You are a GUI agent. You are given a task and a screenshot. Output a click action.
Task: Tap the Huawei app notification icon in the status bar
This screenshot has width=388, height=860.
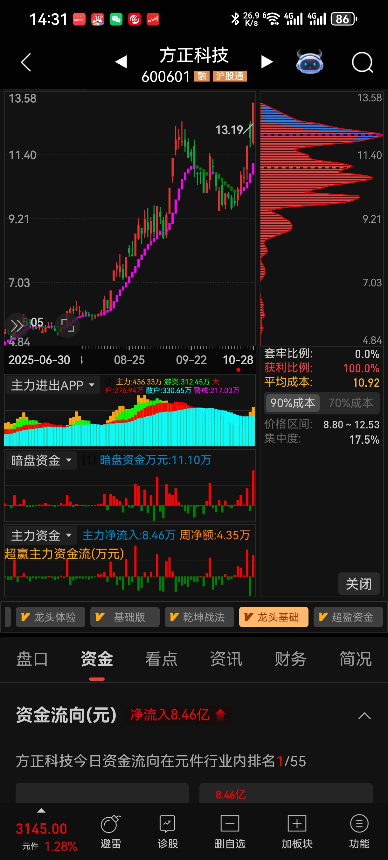(x=79, y=19)
